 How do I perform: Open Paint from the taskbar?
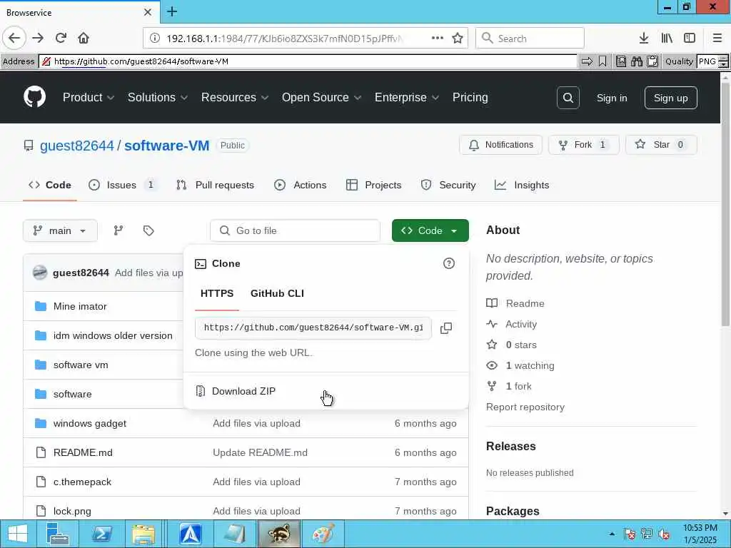323,534
